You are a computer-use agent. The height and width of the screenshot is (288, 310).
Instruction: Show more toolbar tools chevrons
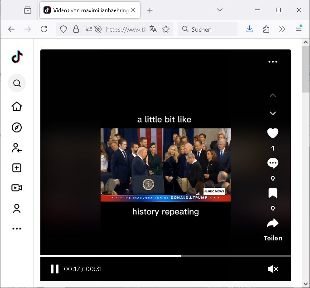282,29
